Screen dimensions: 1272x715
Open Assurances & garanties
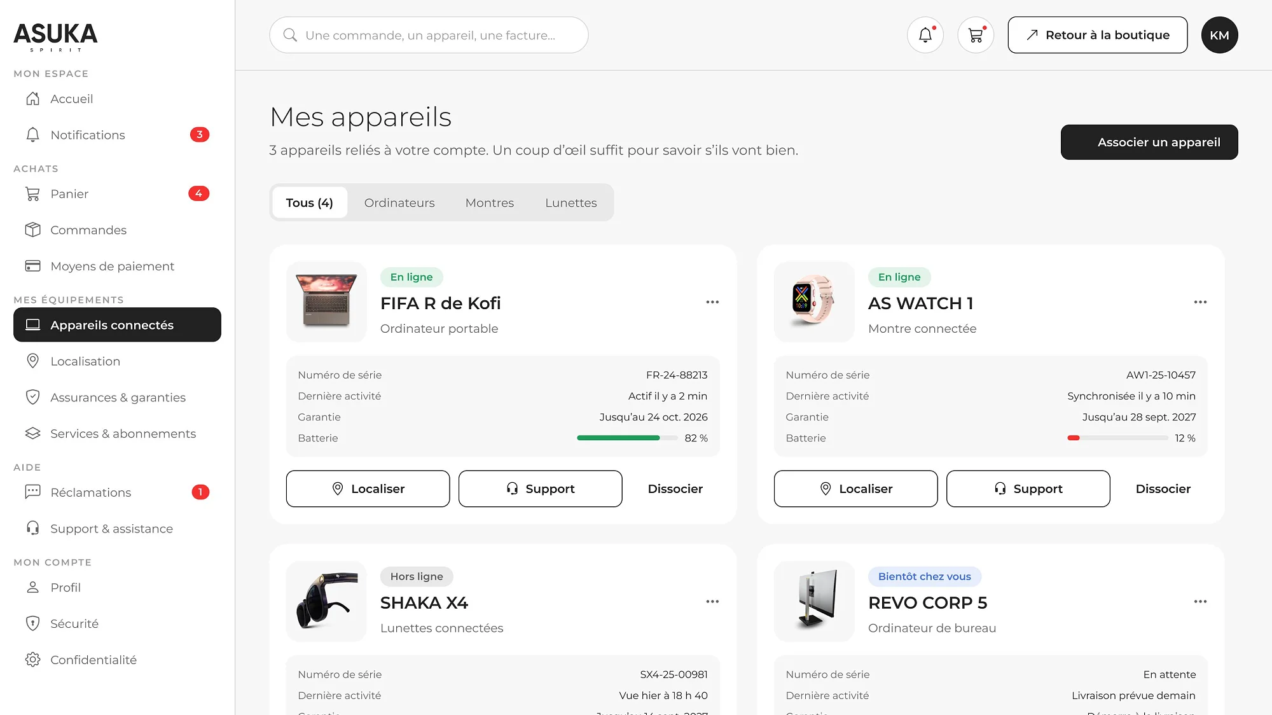117,398
